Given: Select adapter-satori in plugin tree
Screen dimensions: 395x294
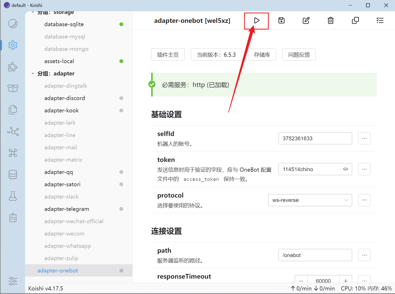Looking at the screenshot, I should (79, 184).
